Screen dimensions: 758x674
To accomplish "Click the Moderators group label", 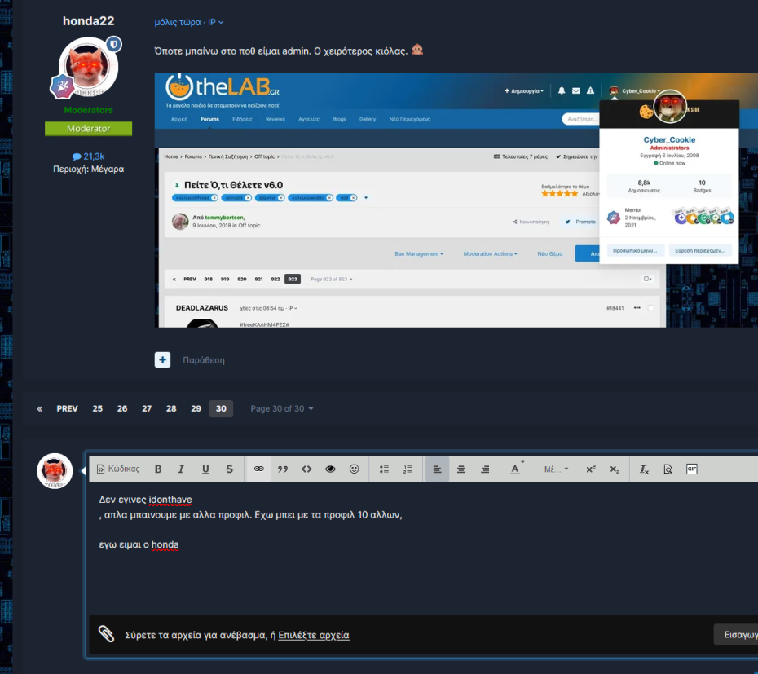I will pyautogui.click(x=89, y=110).
